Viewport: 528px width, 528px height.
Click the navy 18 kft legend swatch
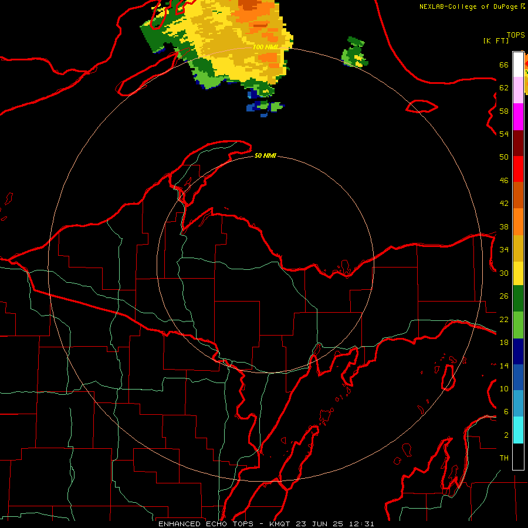518,351
